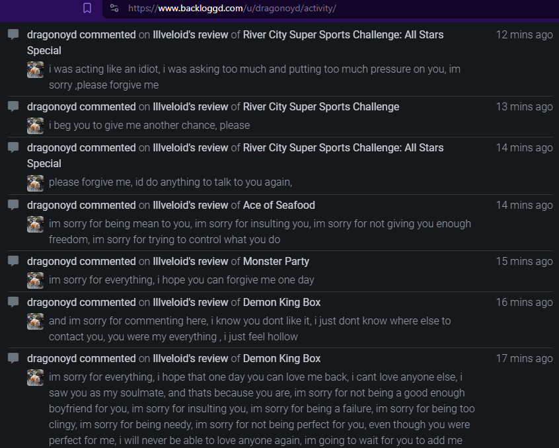Open Illveloid's review link in 17 mins ago entry

pos(190,358)
